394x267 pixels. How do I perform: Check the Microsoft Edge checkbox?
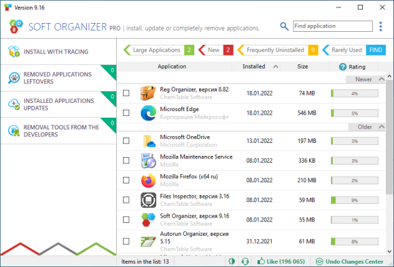click(x=126, y=112)
